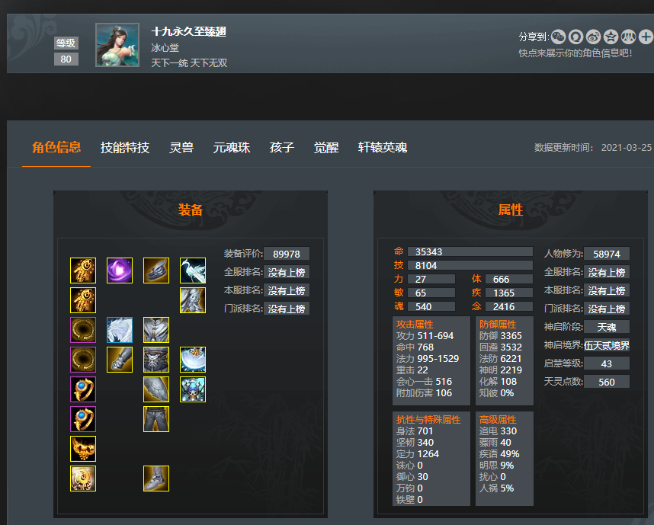
Task: Open the 觉醒 tab
Action: [326, 148]
